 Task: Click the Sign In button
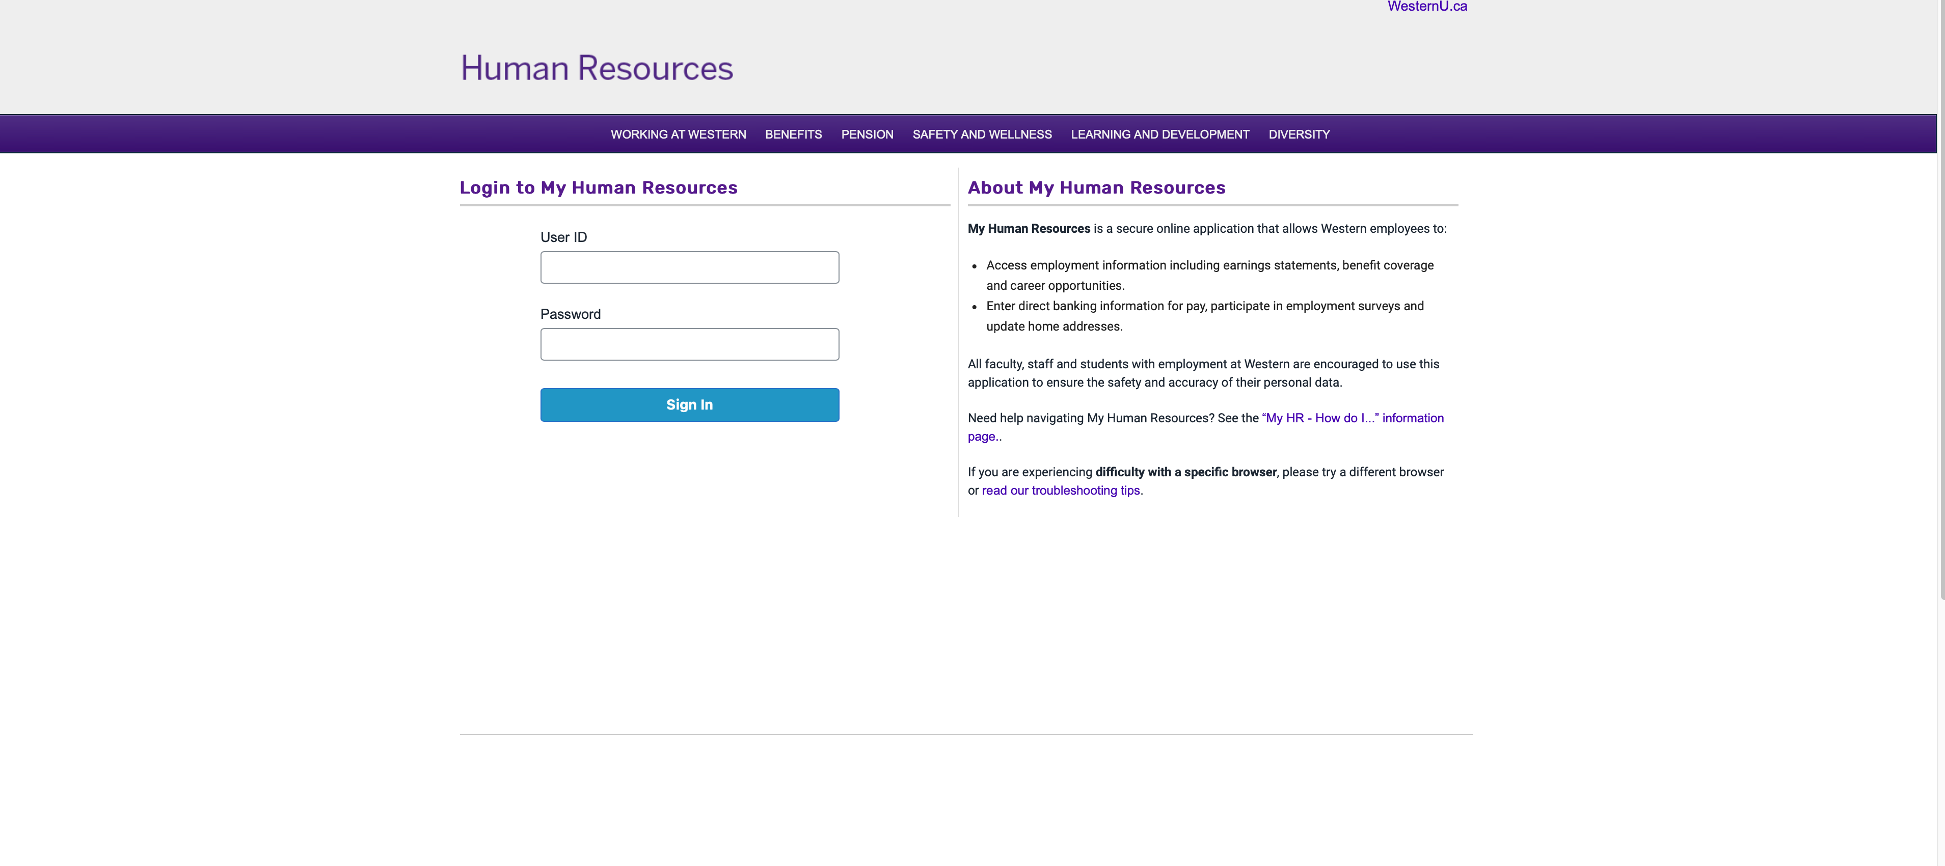point(689,404)
